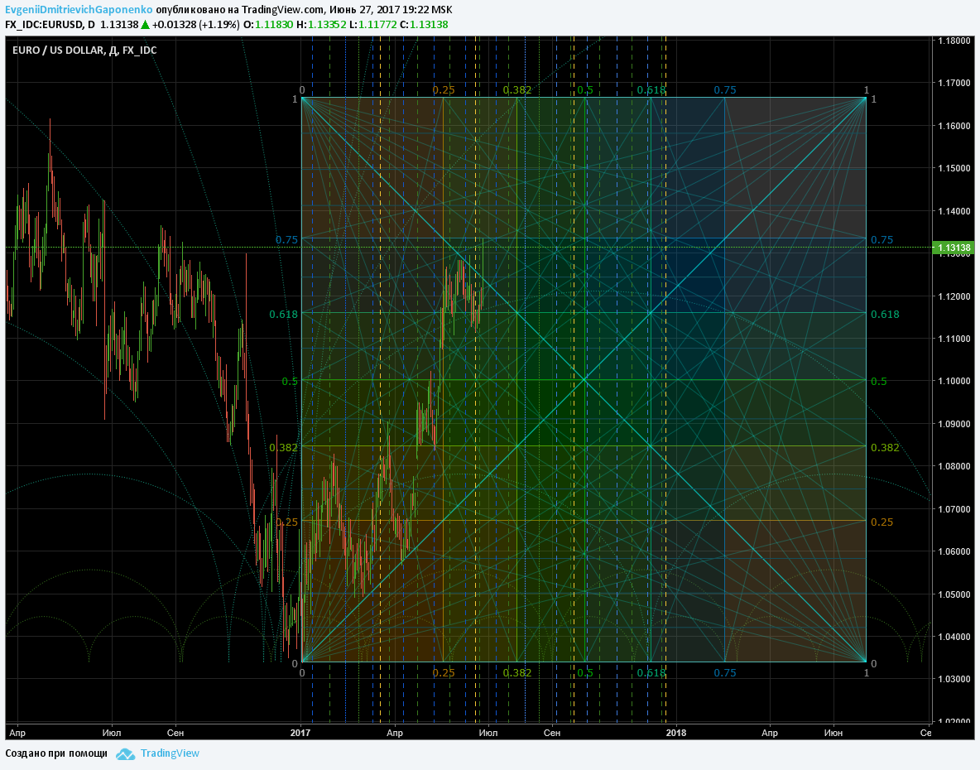Viewport: 980px width, 770px height.
Task: Click the 0.618 Fibonacci label on right edge
Action: pos(885,315)
